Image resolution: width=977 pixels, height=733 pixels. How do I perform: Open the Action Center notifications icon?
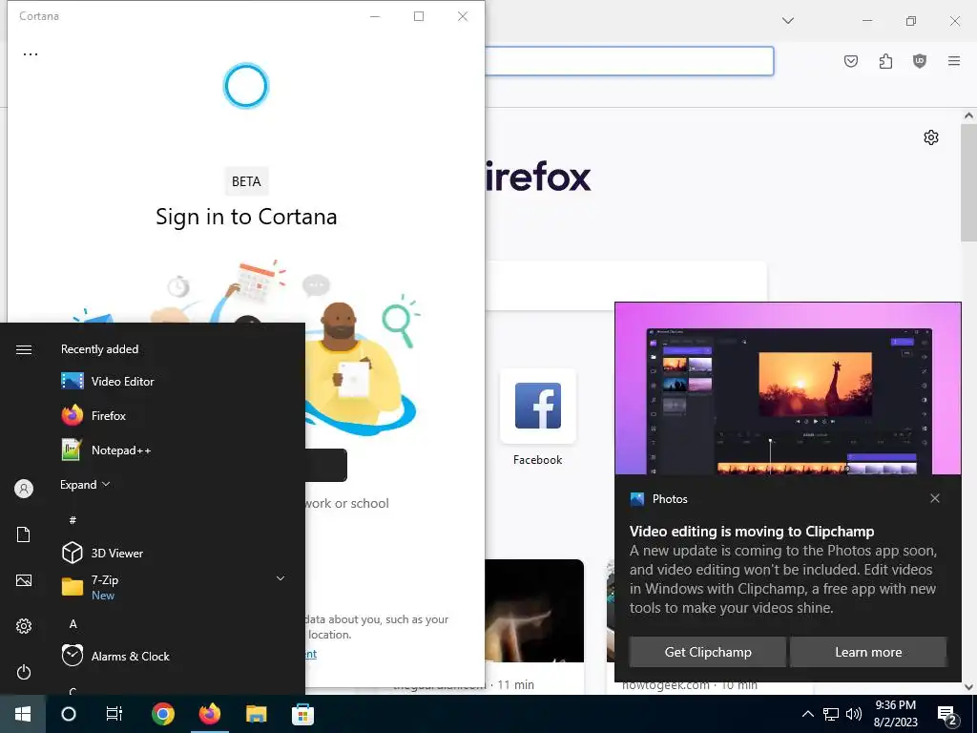(947, 714)
